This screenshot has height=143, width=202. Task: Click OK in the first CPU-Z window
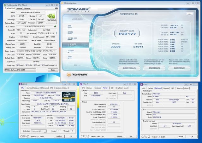click(71, 136)
